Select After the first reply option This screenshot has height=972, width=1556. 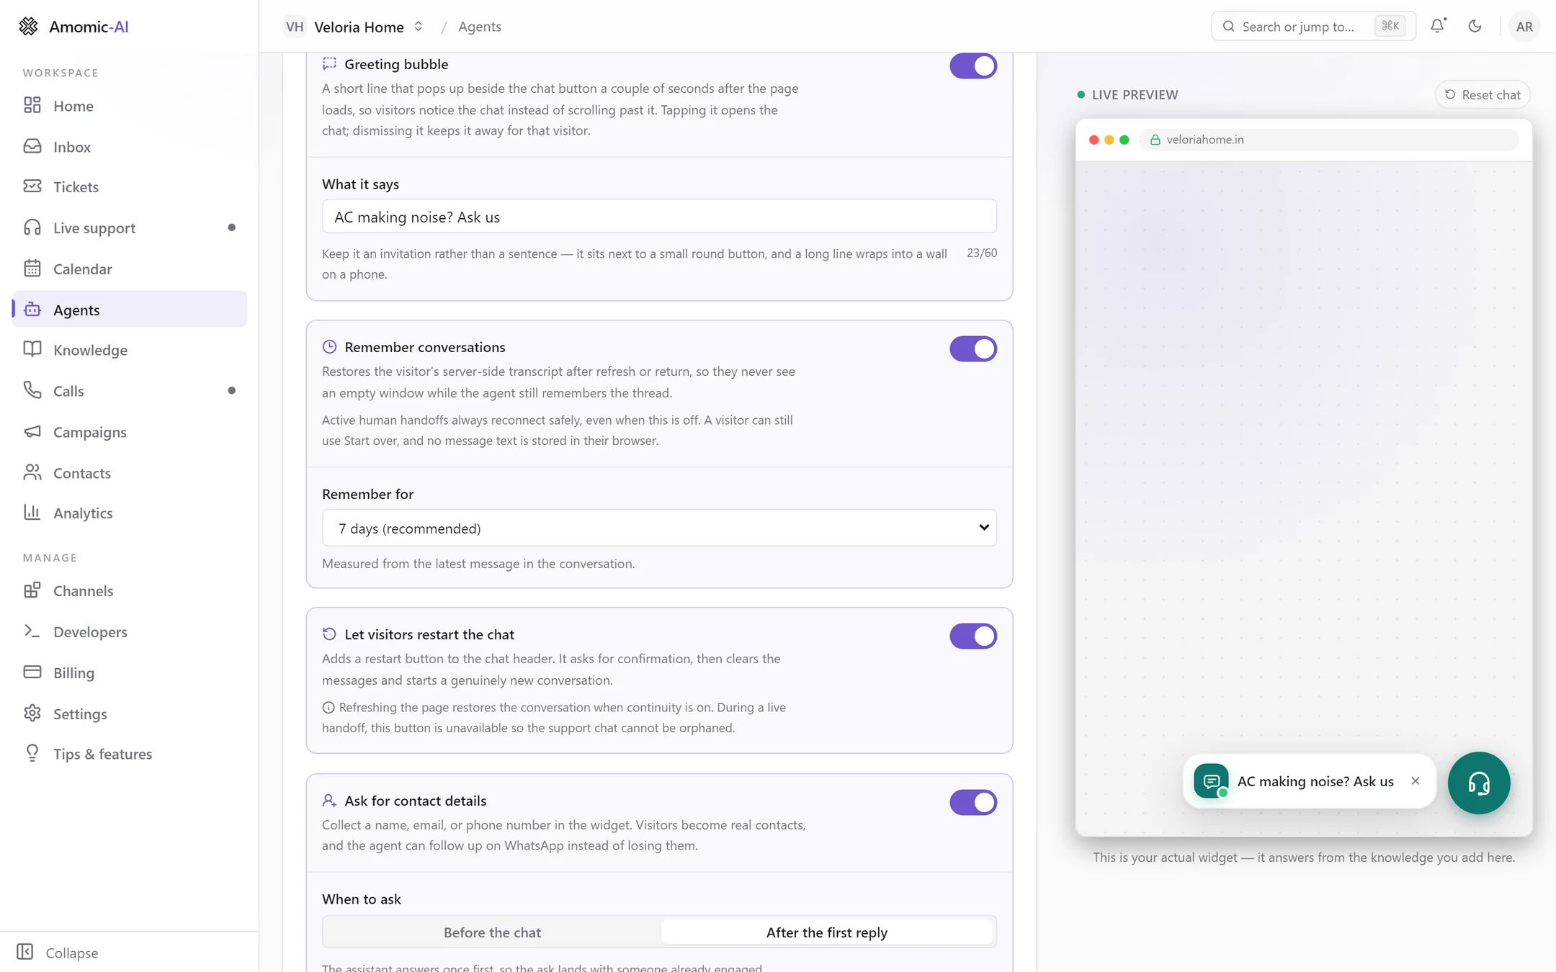tap(827, 932)
